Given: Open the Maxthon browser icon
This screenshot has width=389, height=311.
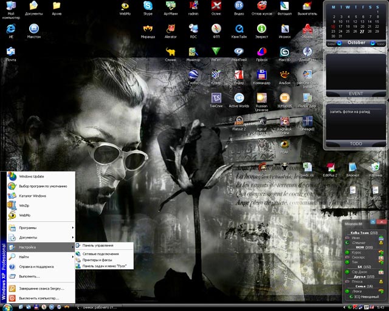Looking at the screenshot, I should click(34, 31).
